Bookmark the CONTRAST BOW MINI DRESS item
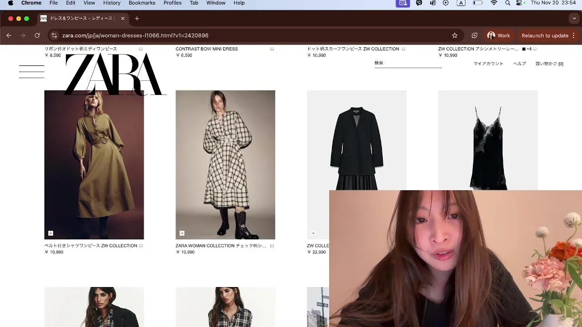This screenshot has width=582, height=327. click(x=272, y=49)
